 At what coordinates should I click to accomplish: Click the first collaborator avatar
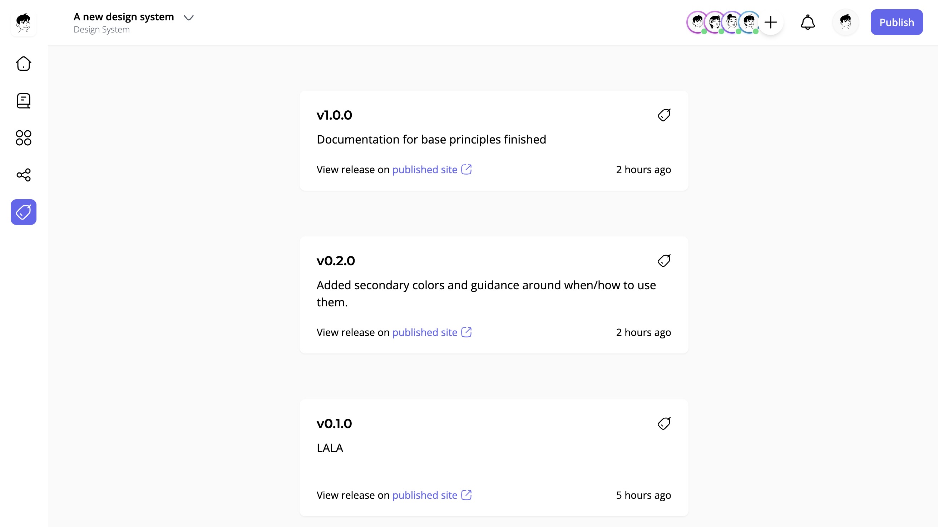tap(697, 22)
